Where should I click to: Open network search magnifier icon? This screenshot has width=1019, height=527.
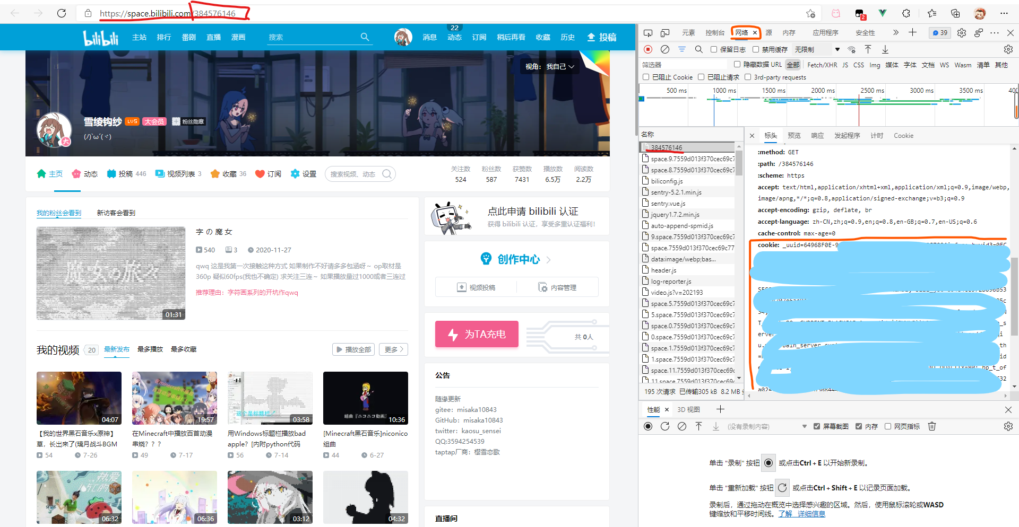(x=699, y=49)
